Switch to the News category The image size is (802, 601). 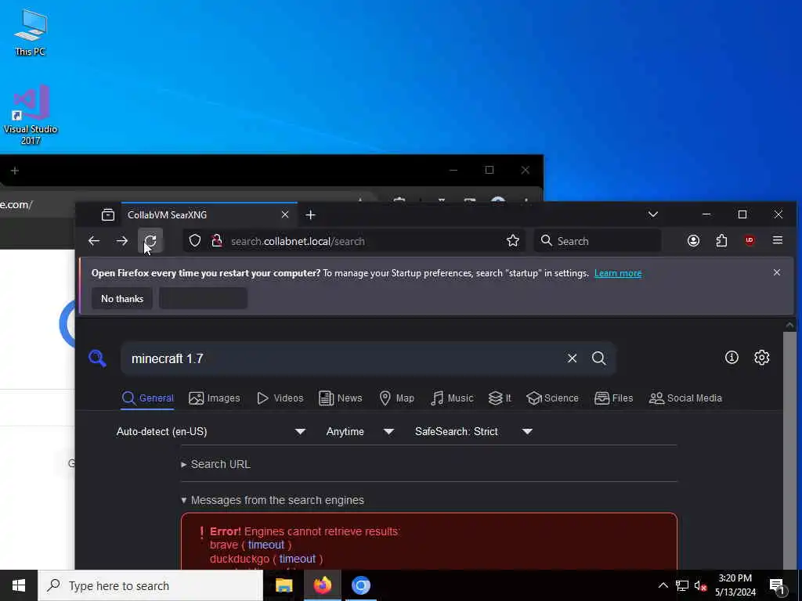pos(340,398)
